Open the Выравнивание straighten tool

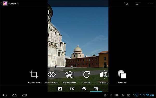click(69, 77)
